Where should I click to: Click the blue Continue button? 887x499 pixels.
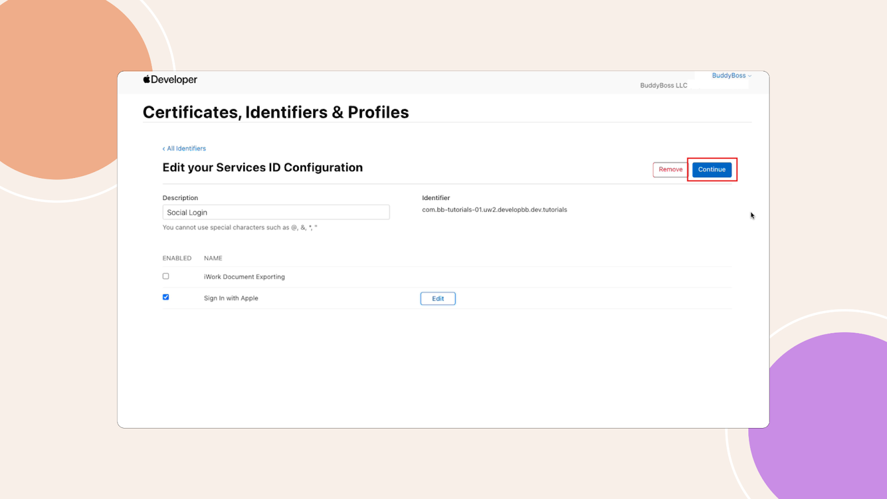(x=712, y=170)
